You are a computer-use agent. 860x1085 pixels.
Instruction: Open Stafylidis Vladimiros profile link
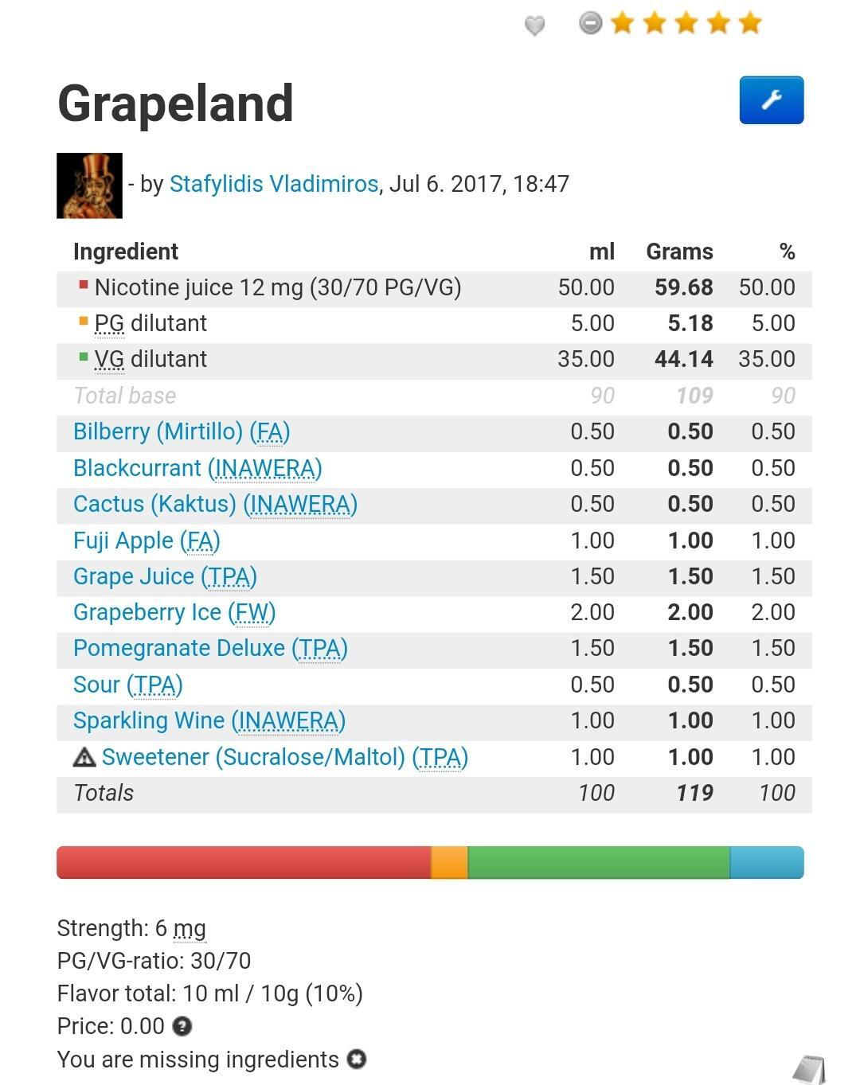point(273,184)
